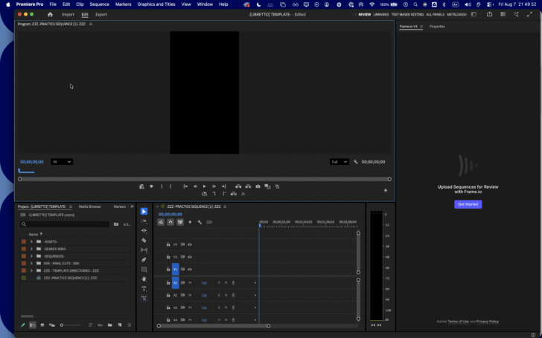This screenshot has height=338, width=542.
Task: Switch to the Media Browser tab
Action: [x=90, y=207]
